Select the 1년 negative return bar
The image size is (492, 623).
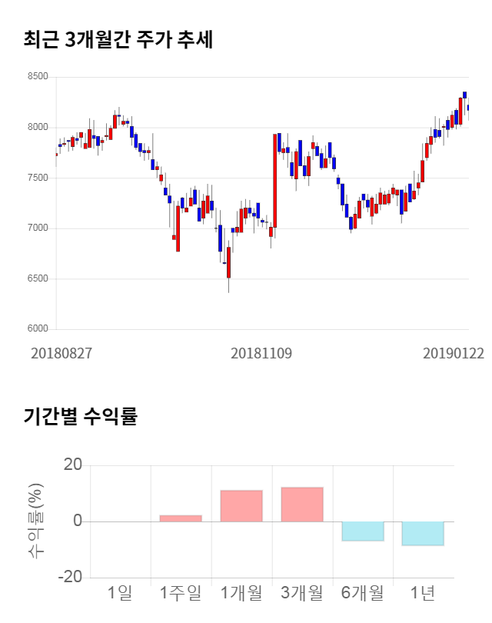[423, 533]
